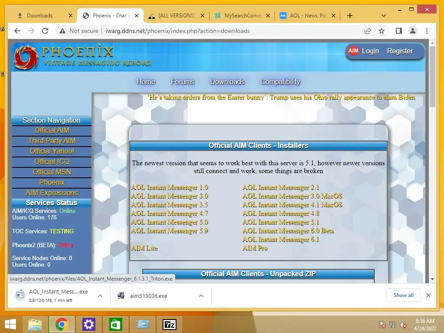444x333 pixels.
Task: Download AOL Instant Messenger 3.5
Action: pos(170,205)
